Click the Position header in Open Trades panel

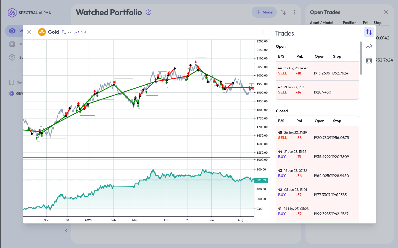click(x=350, y=23)
